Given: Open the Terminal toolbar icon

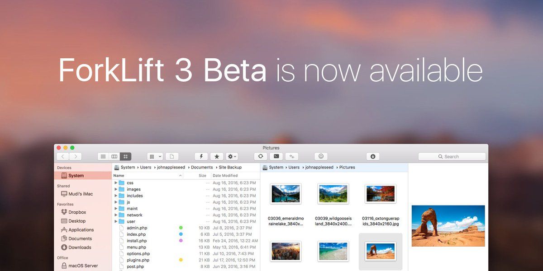Looking at the screenshot, I should pyautogui.click(x=276, y=156).
